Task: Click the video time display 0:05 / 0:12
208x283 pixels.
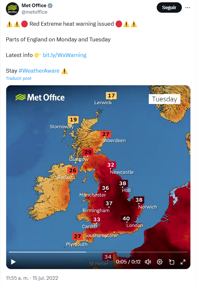Action: pyautogui.click(x=128, y=262)
